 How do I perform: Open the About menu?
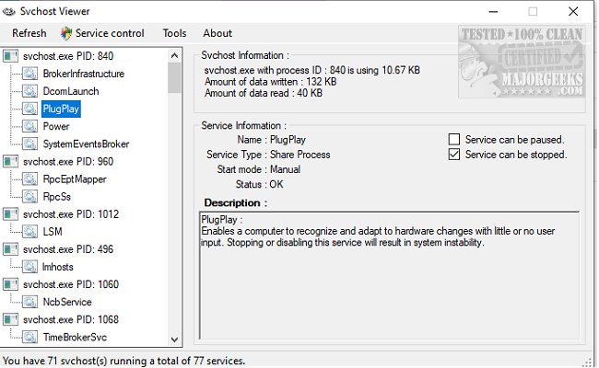tap(217, 33)
